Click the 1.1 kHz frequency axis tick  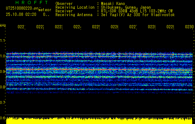click(x=3, y=41)
